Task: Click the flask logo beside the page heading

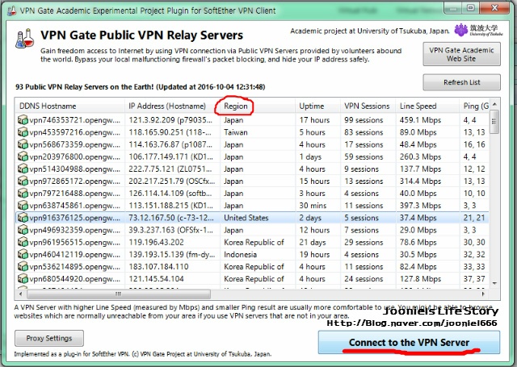Action: pyautogui.click(x=24, y=39)
